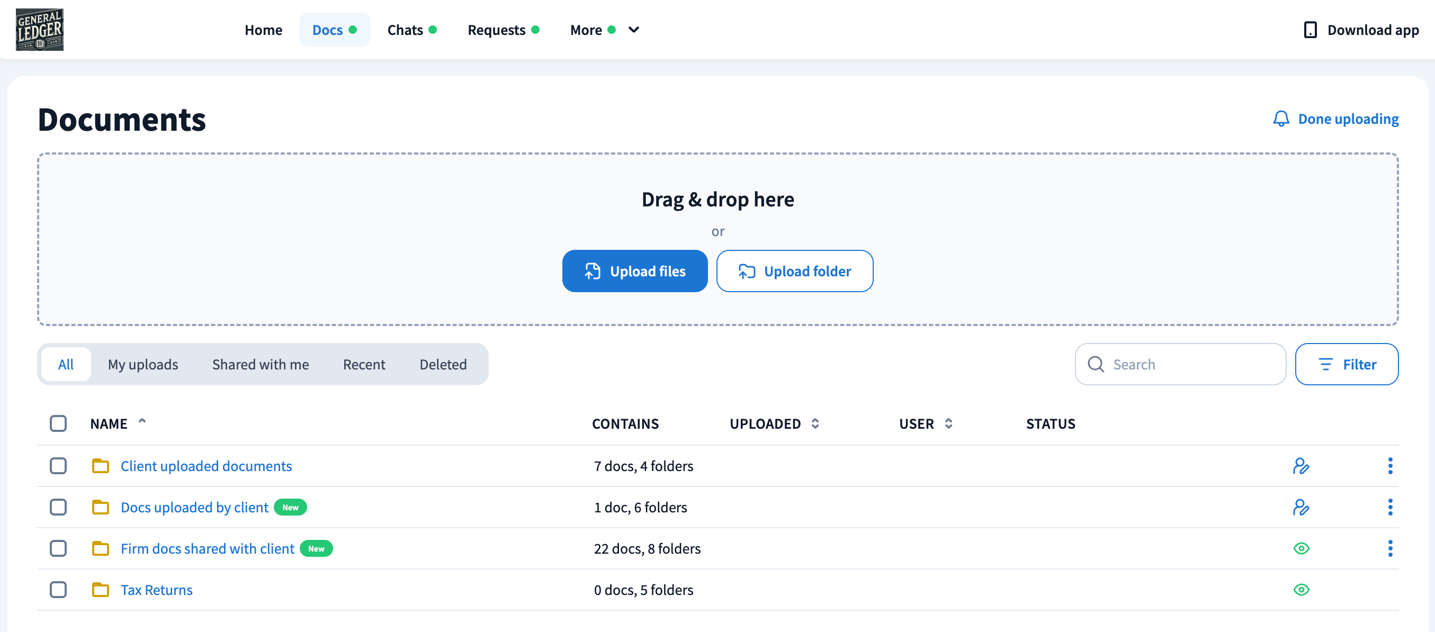Focus the Search input field
Viewport: 1435px width, 632px height.
1180,364
